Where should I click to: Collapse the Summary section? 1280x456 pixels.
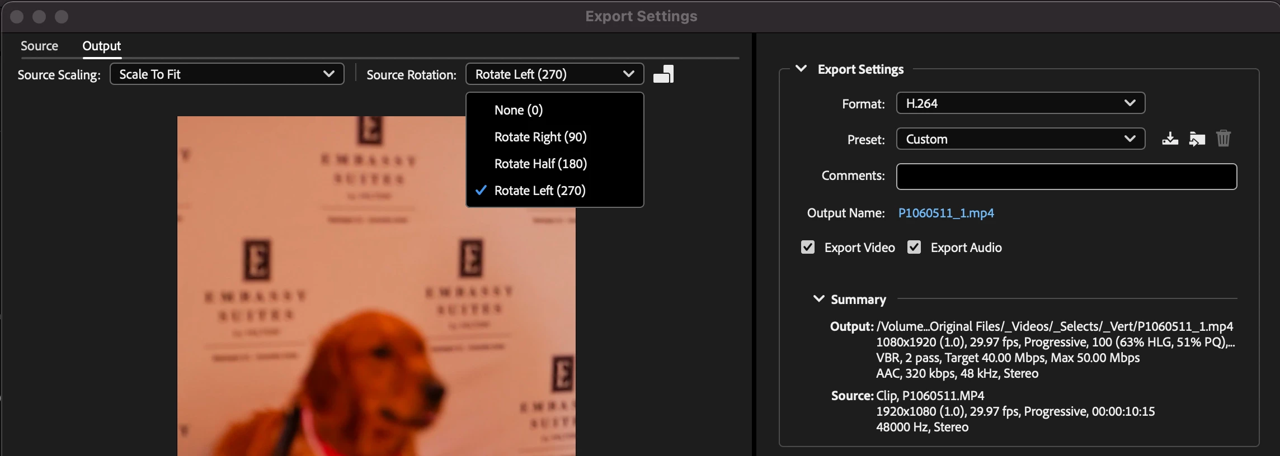tap(818, 299)
